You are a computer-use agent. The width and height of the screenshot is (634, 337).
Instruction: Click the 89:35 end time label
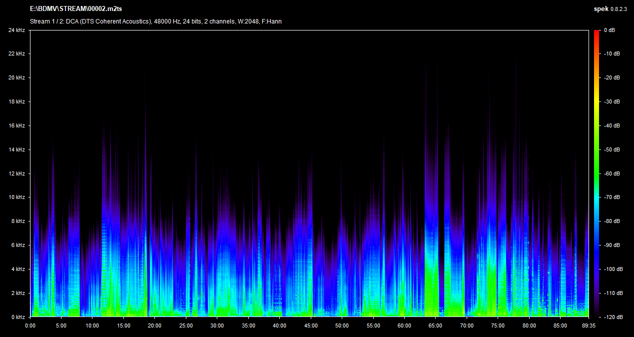click(x=588, y=325)
